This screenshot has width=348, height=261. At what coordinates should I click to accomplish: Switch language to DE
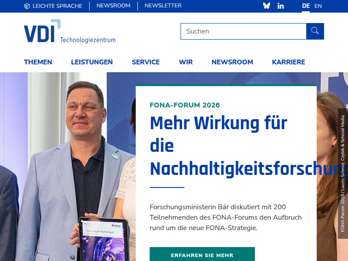pos(306,6)
